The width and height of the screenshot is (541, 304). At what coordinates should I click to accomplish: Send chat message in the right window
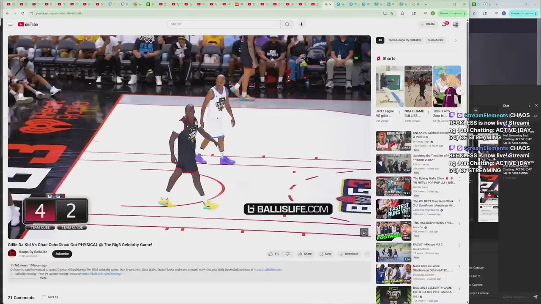tap(536, 297)
